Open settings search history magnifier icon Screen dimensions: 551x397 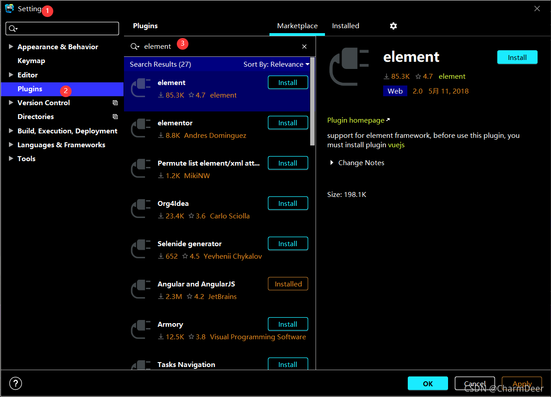[x=13, y=29]
